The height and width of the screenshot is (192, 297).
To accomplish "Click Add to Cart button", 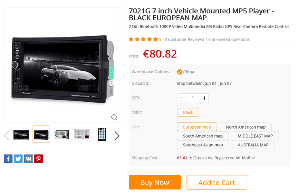I will click(217, 183).
